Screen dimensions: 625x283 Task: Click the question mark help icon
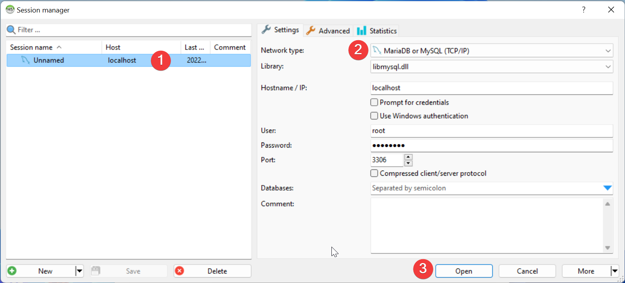click(584, 9)
